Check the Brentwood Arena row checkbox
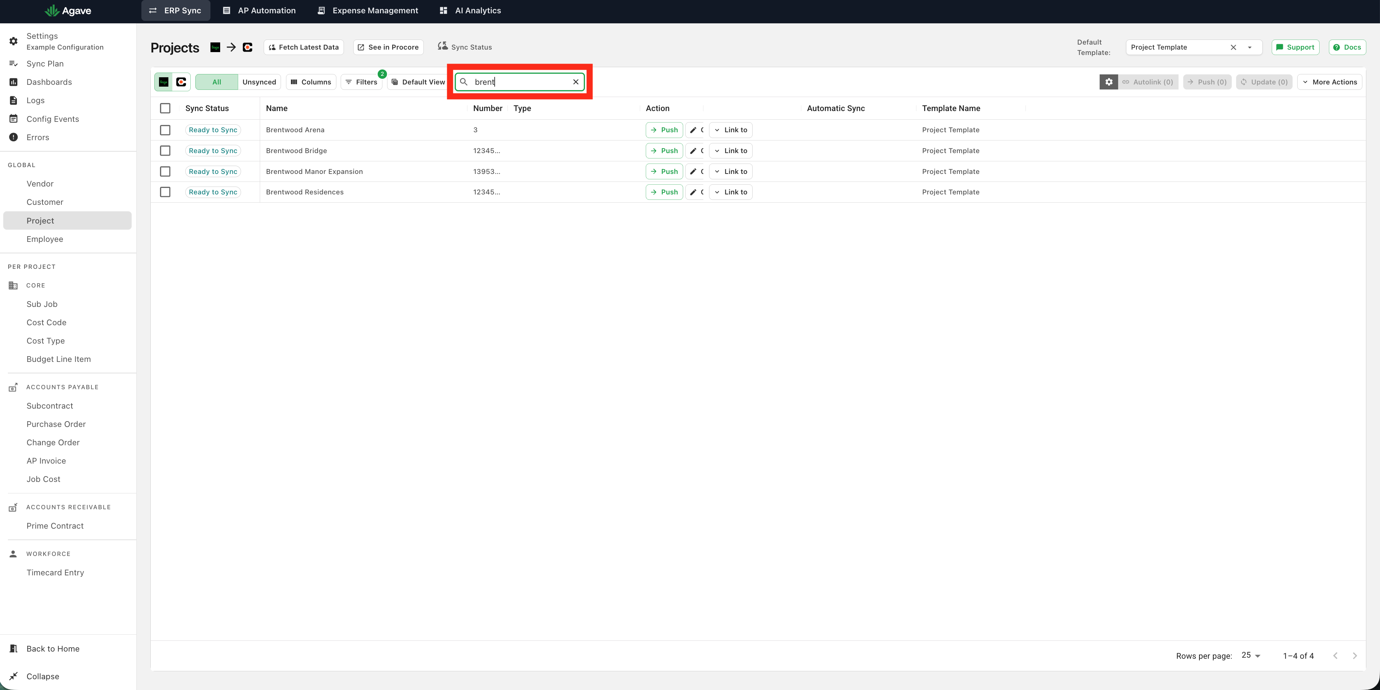This screenshot has height=690, width=1380. [165, 130]
